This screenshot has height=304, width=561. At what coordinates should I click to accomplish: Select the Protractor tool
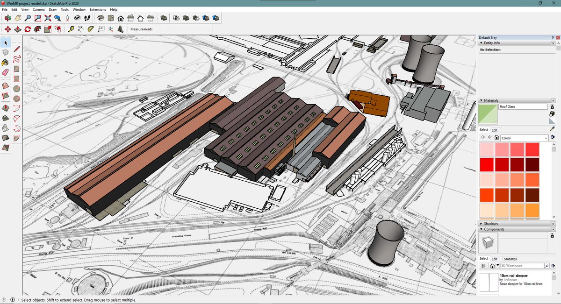[x=91, y=29]
